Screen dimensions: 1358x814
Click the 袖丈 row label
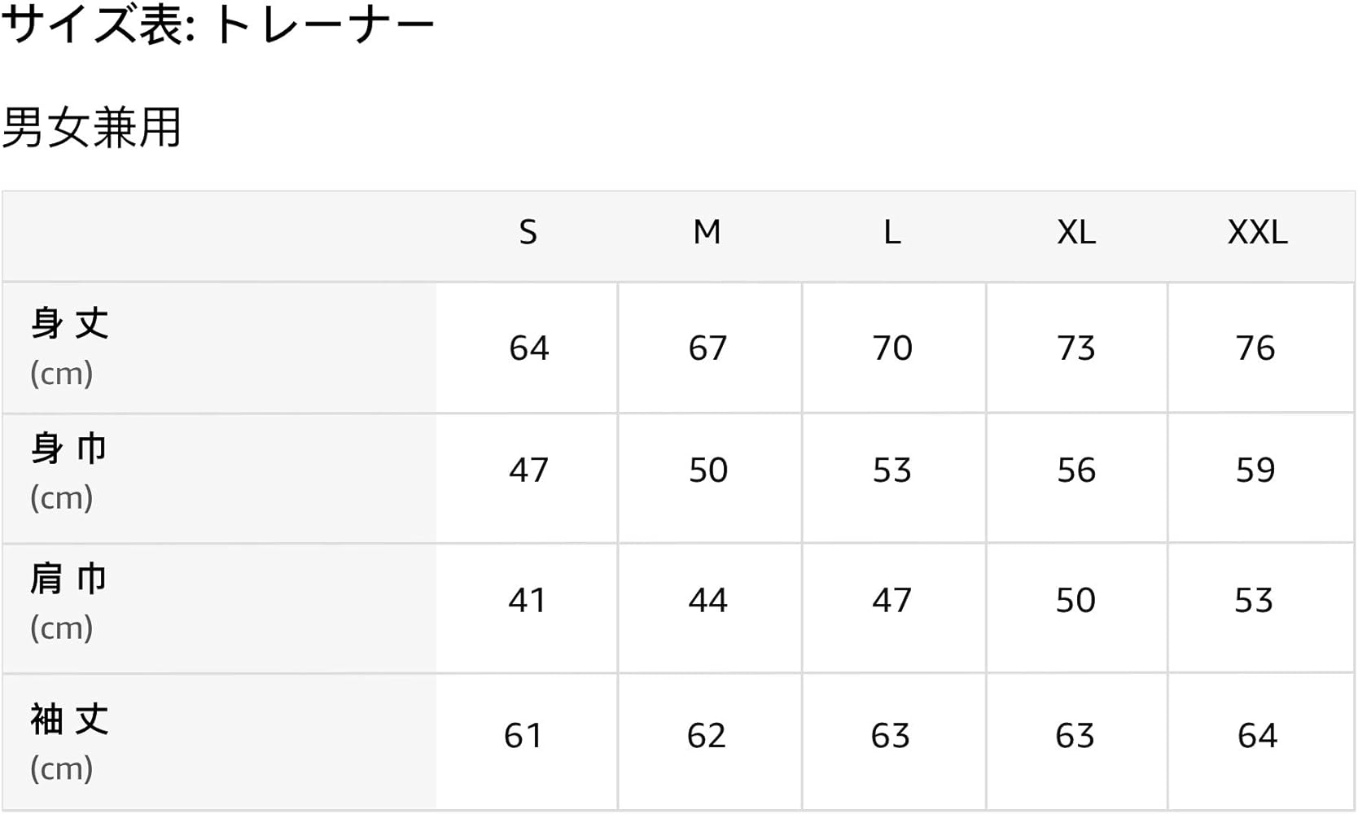click(x=70, y=720)
